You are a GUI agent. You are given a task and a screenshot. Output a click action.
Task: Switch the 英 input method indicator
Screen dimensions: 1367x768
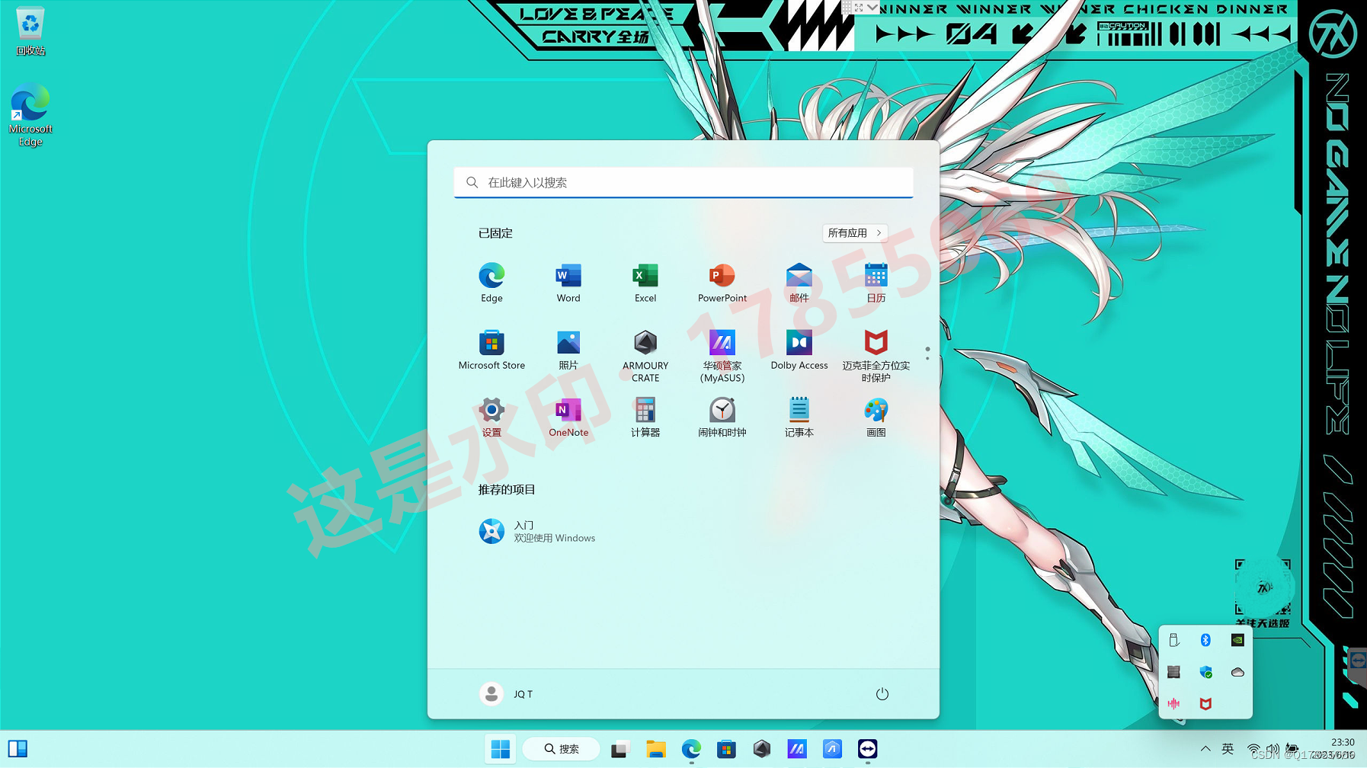(x=1228, y=749)
